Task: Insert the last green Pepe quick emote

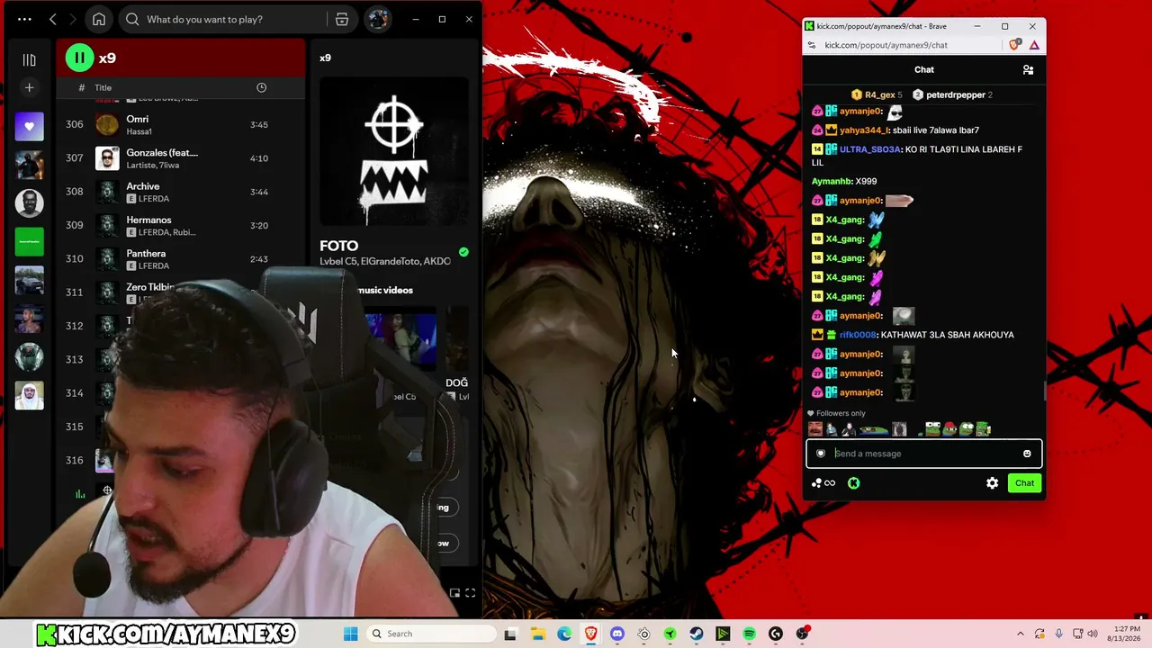Action: coord(983,429)
